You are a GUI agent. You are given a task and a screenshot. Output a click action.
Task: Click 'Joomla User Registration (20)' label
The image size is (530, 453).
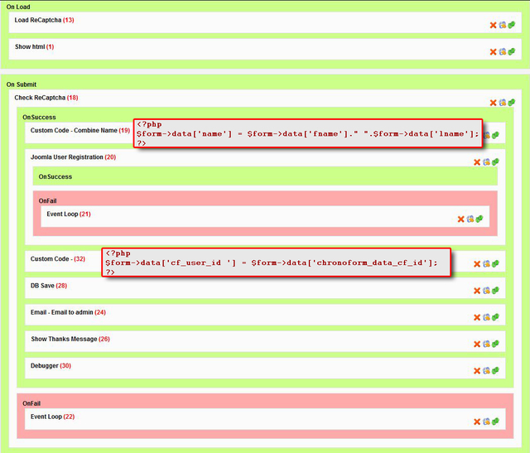coord(74,157)
